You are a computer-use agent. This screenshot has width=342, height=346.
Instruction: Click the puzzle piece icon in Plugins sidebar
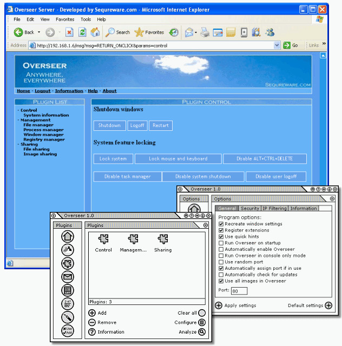68,263
